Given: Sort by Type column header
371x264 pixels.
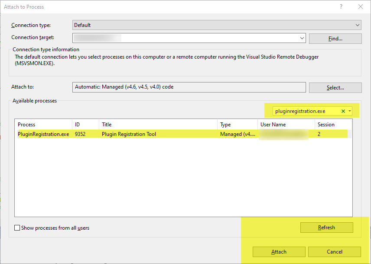Looking at the screenshot, I should (238, 125).
